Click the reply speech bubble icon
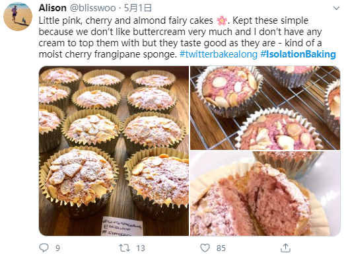This screenshot has height=257, width=348. point(44,248)
